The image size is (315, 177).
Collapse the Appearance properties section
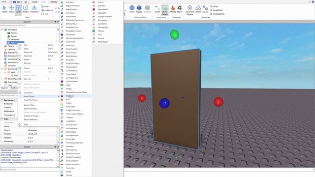coord(2,100)
